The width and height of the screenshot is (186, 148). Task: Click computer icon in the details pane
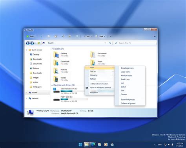tap(31, 112)
